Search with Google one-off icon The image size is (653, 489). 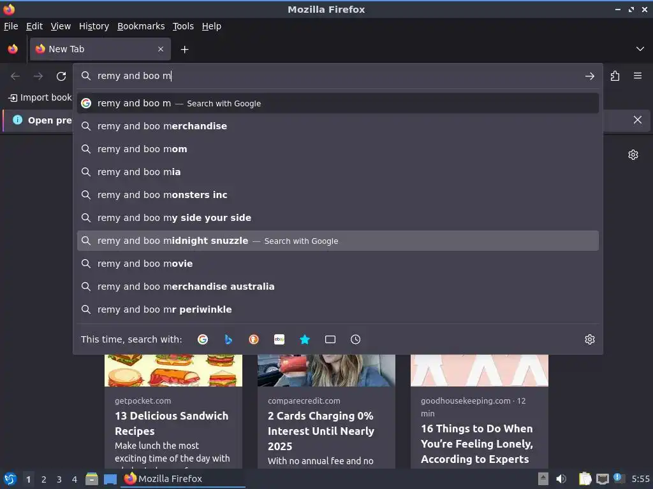[203, 339]
